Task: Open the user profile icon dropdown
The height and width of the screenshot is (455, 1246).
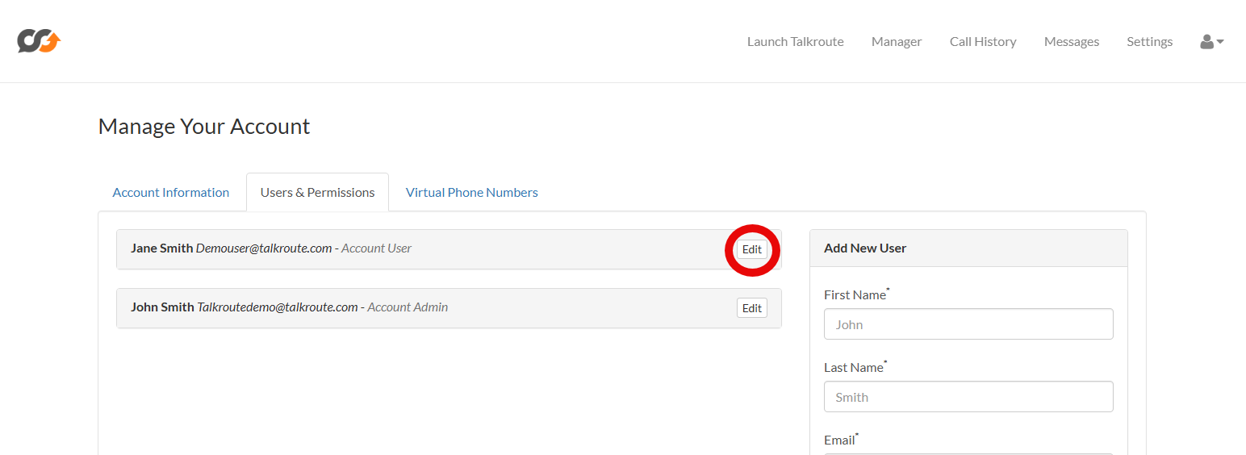Action: click(x=1212, y=42)
